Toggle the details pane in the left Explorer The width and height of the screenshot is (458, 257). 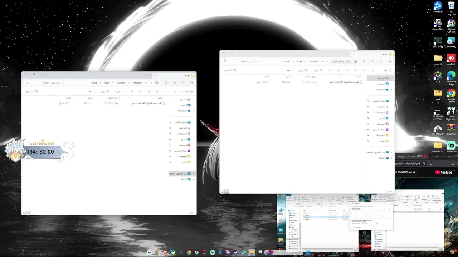[31, 92]
